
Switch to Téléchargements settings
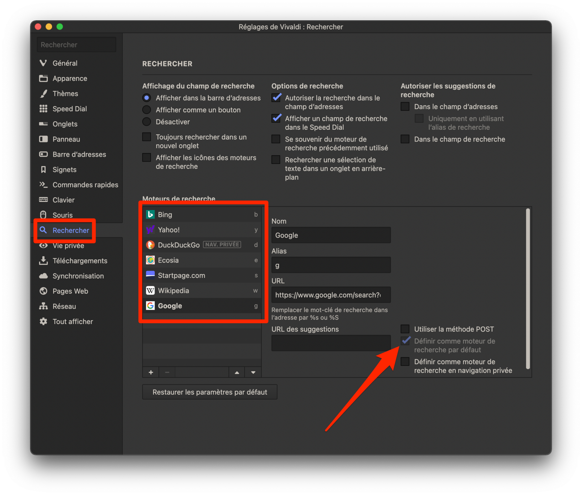80,261
